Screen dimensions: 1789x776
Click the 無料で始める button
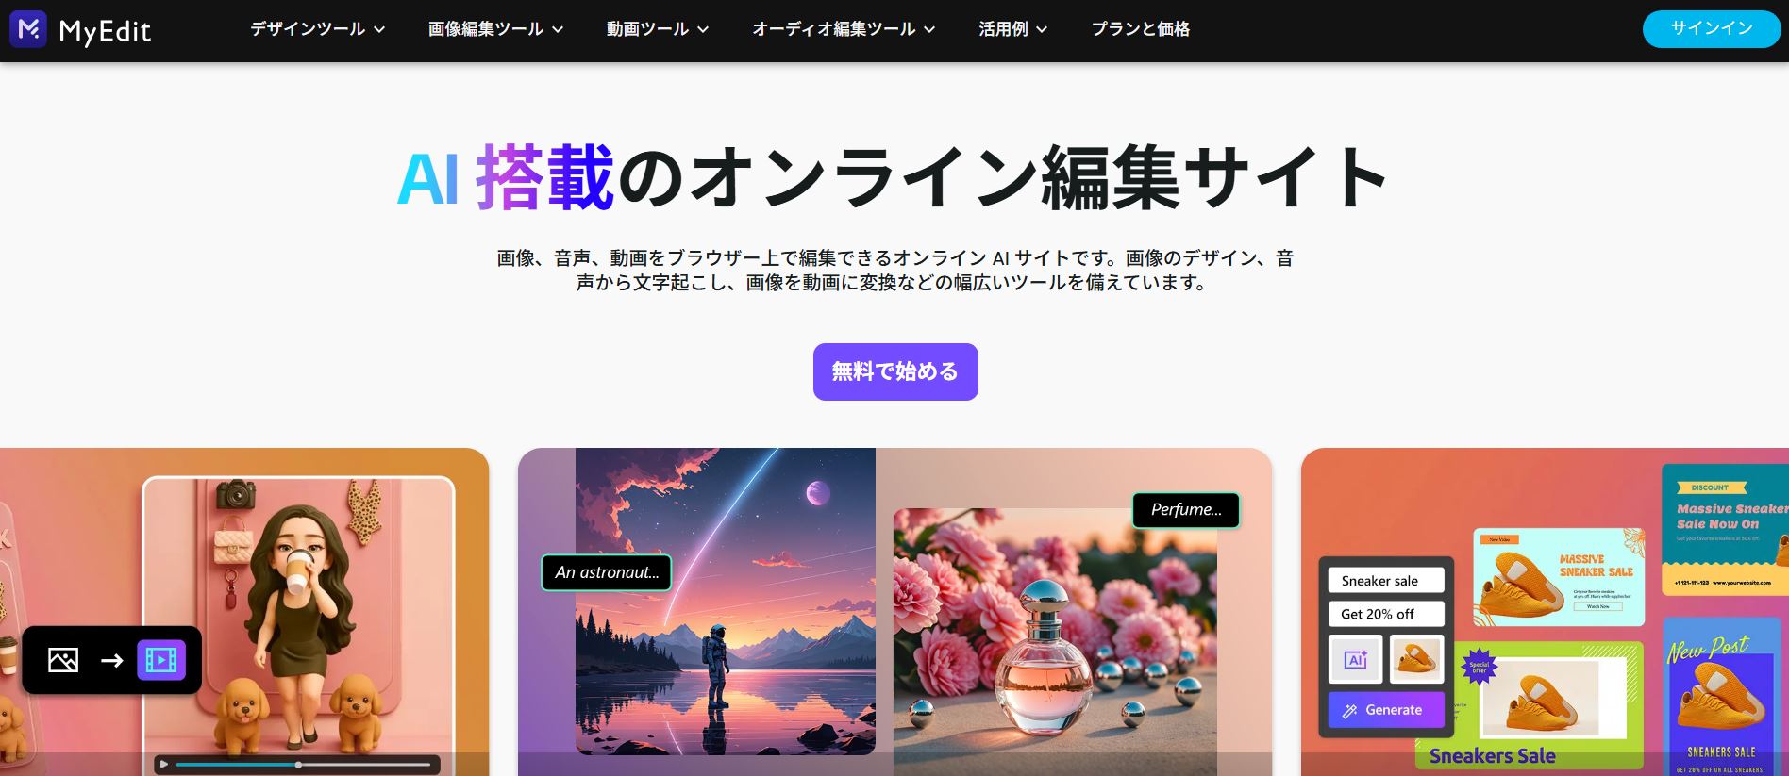pyautogui.click(x=895, y=371)
